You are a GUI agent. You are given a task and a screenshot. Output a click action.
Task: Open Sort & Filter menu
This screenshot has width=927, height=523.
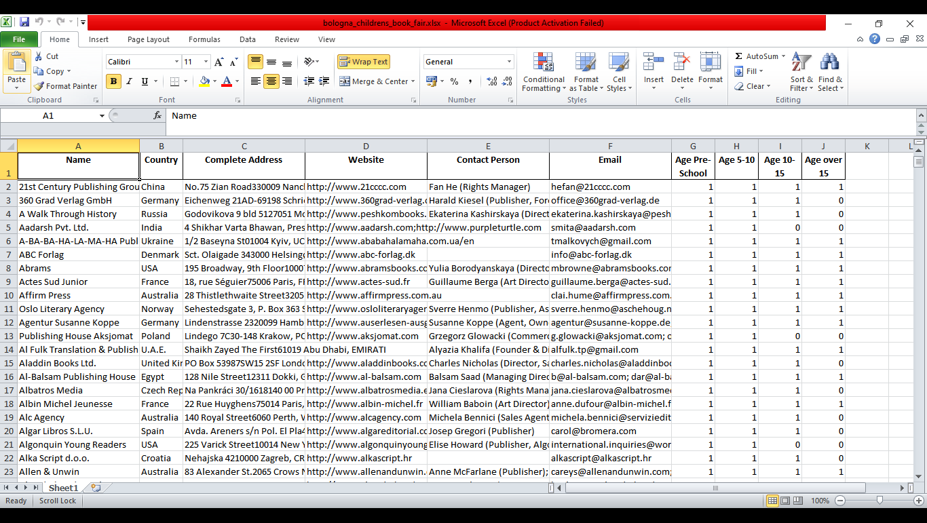coord(801,72)
